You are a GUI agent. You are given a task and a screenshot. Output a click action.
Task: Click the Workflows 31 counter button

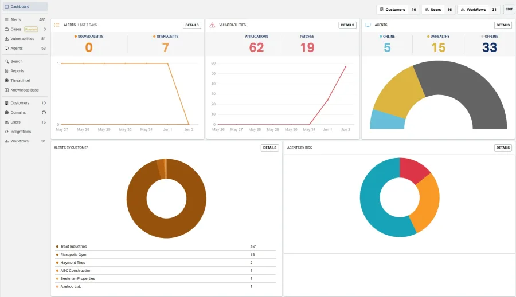click(479, 10)
